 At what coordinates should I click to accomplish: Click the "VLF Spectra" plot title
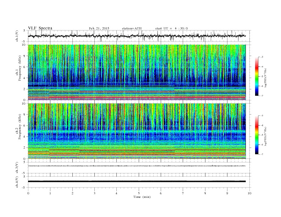(40, 28)
